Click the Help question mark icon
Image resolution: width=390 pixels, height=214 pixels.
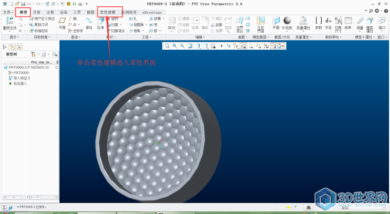[x=386, y=11]
